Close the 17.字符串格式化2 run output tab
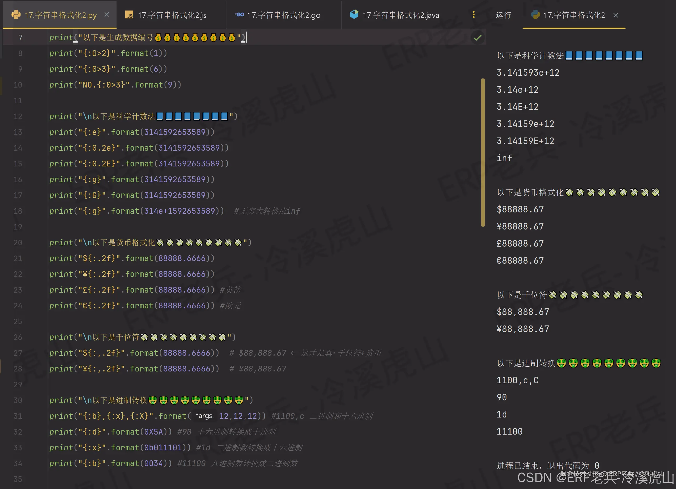676x489 pixels. 616,15
